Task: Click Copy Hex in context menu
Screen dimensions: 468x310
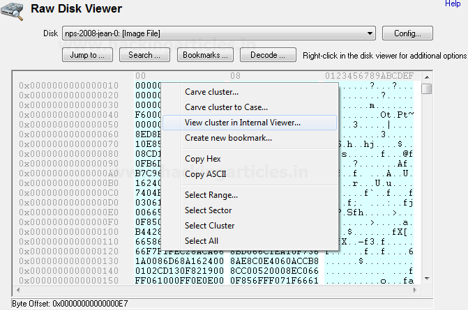Action: [x=203, y=159]
